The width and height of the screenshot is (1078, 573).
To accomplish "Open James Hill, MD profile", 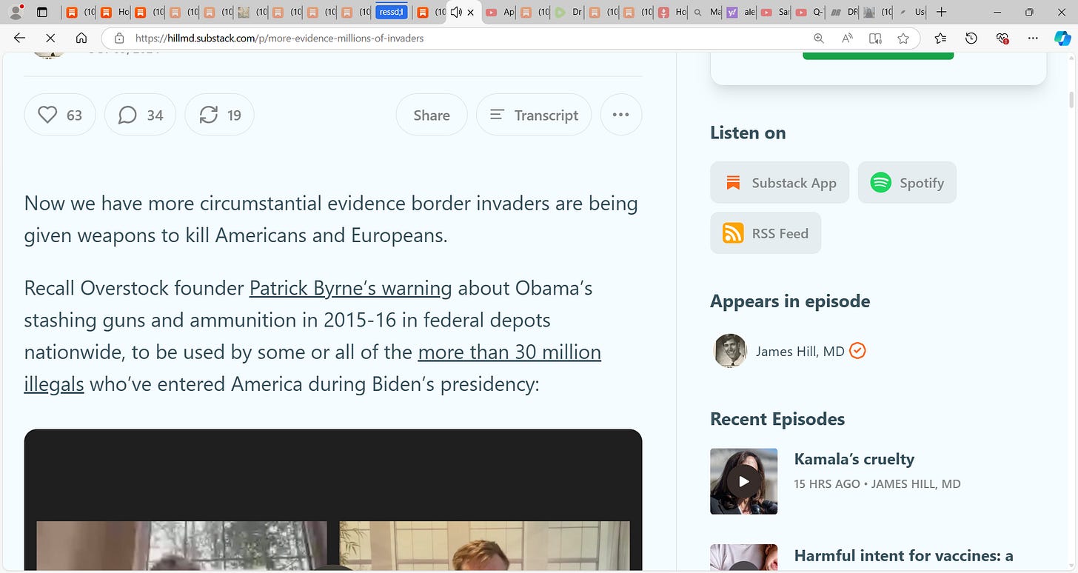I will pos(800,351).
